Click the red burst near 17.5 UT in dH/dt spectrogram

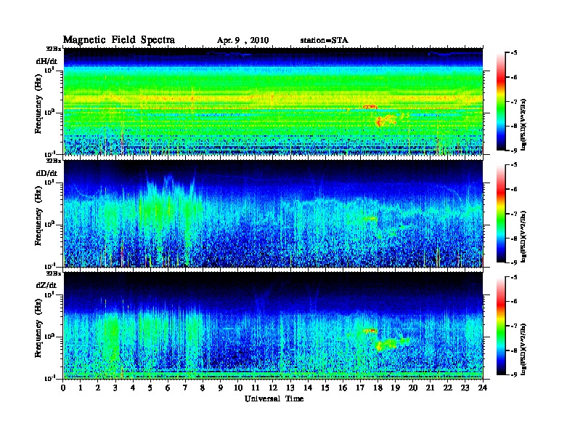[x=370, y=107]
